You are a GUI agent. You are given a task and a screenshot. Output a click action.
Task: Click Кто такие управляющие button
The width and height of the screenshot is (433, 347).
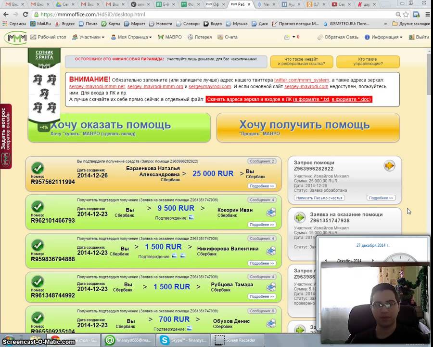[x=368, y=61]
